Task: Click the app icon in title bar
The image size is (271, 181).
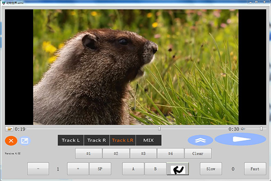Action: 3,3
